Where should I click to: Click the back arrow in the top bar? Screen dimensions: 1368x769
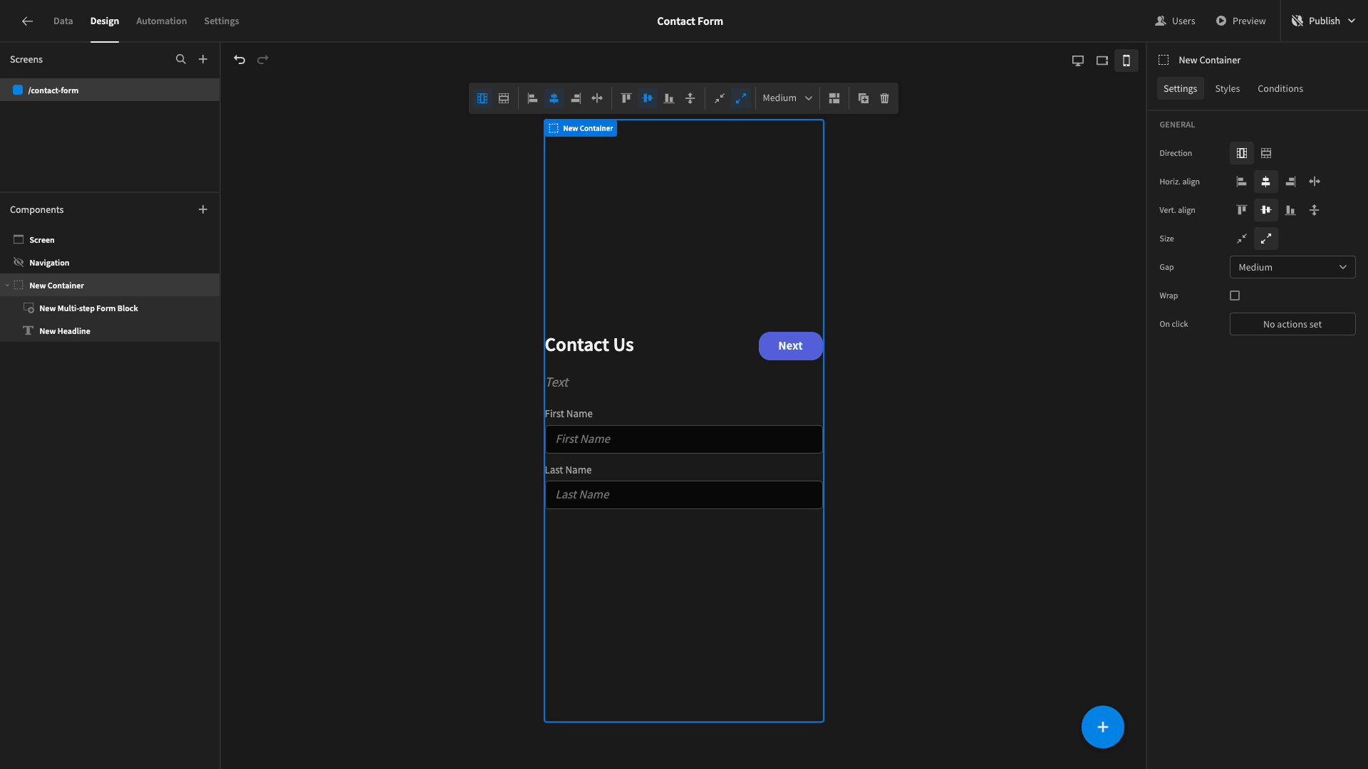pos(27,21)
